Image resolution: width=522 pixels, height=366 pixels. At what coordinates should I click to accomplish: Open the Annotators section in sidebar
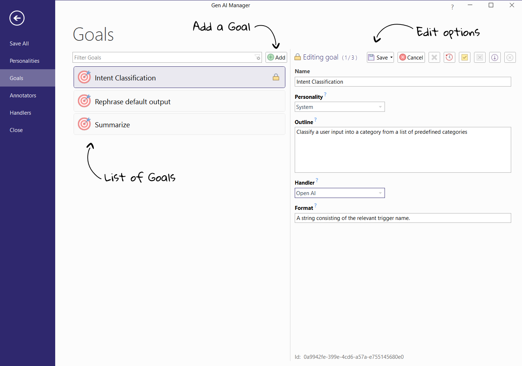pyautogui.click(x=23, y=95)
